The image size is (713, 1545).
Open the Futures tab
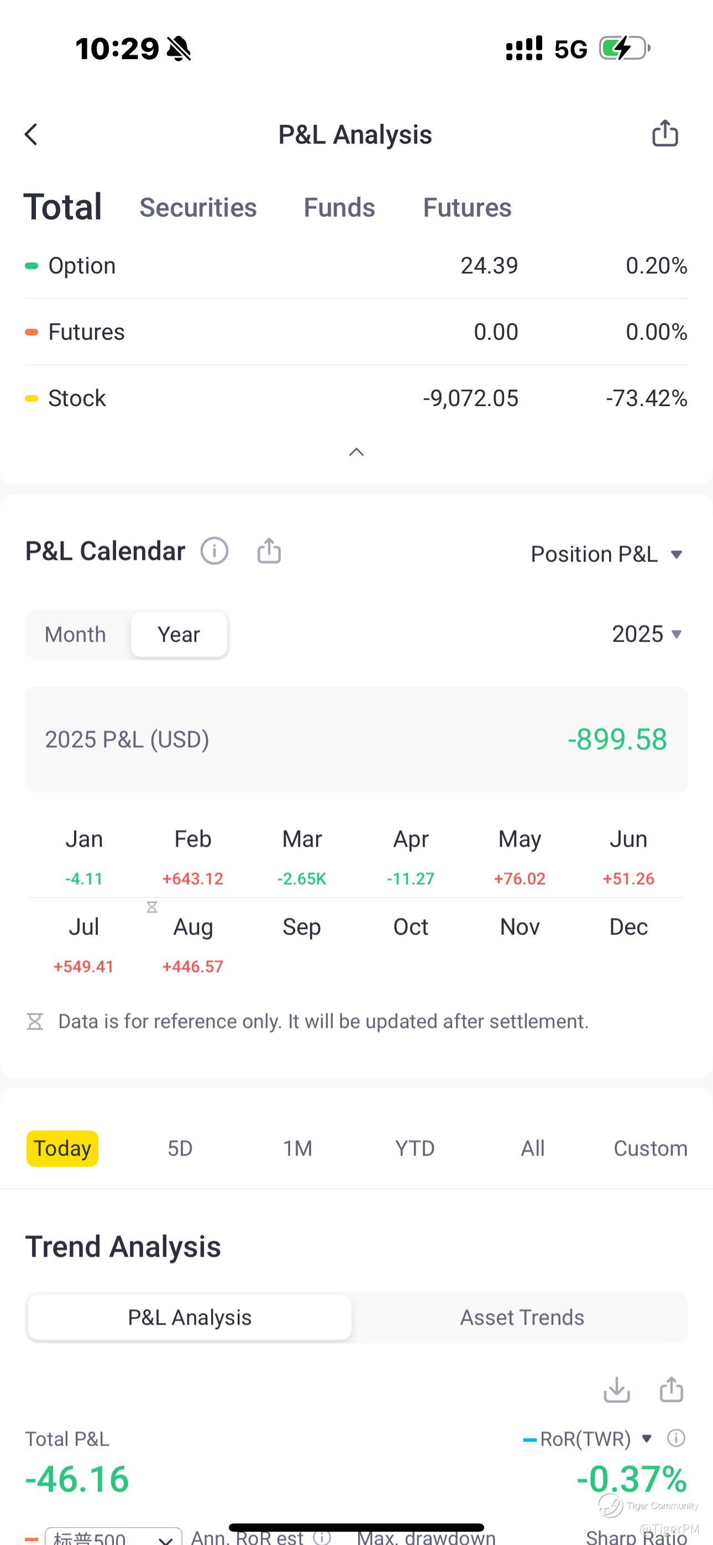[467, 208]
